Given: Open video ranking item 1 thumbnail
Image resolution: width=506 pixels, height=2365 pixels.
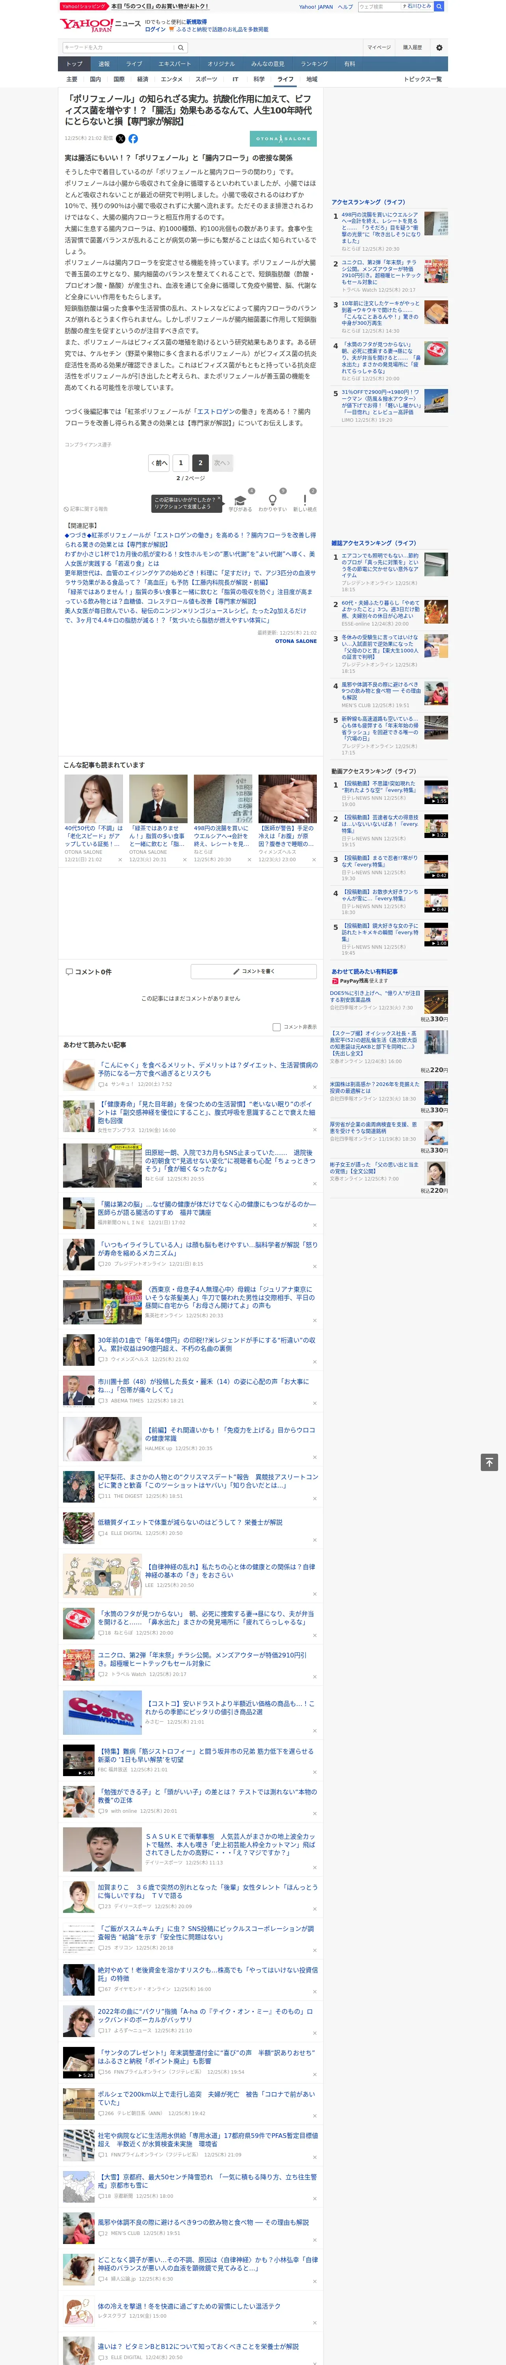Looking at the screenshot, I should click(436, 792).
